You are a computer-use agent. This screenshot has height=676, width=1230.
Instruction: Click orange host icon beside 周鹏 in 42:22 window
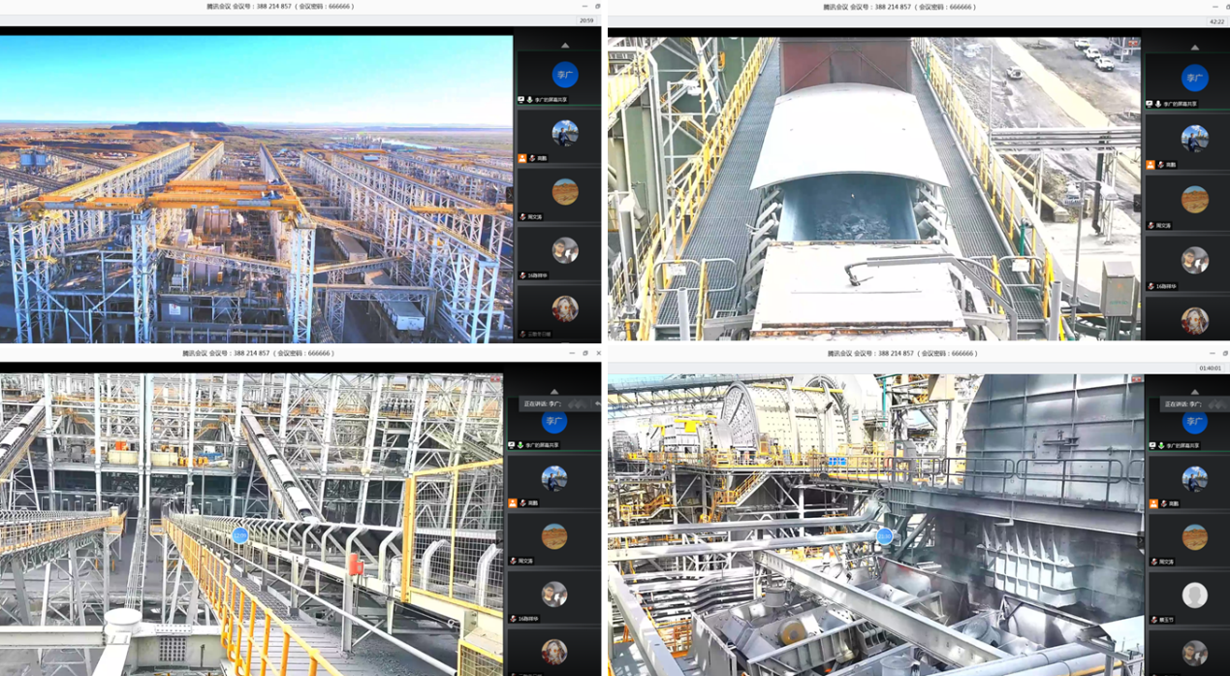click(1151, 165)
